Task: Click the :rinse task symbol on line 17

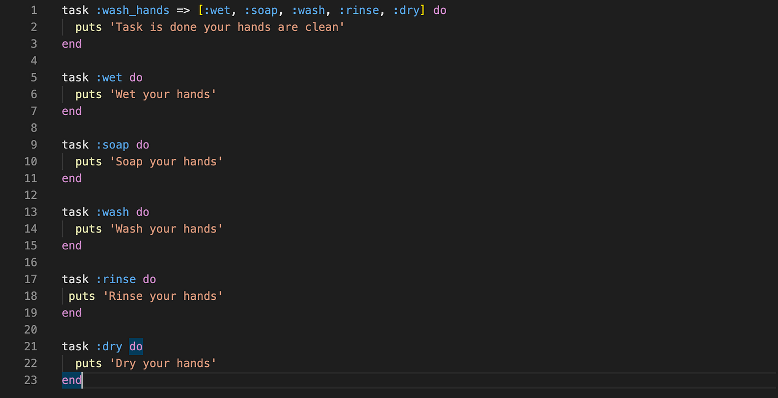Action: pyautogui.click(x=116, y=279)
